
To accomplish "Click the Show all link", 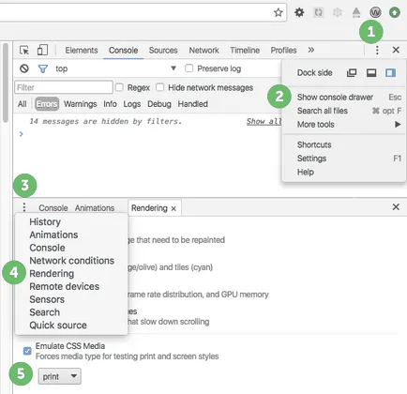I will [x=264, y=121].
